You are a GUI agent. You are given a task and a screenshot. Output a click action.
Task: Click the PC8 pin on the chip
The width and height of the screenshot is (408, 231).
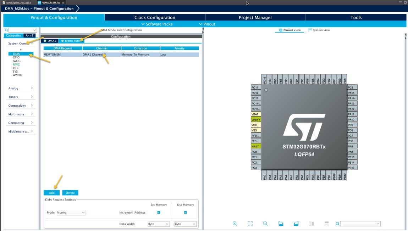(x=352, y=88)
